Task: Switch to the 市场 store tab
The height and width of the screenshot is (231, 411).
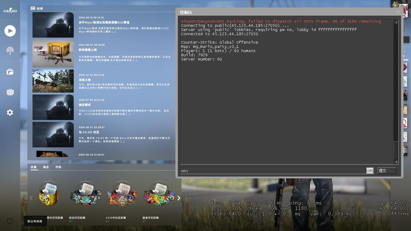Action: click(58, 167)
